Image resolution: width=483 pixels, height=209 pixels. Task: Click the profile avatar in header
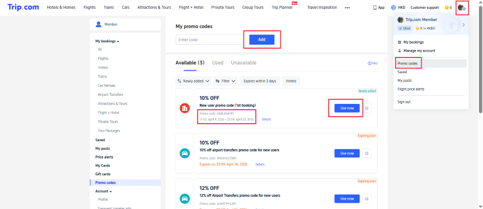pyautogui.click(x=461, y=8)
